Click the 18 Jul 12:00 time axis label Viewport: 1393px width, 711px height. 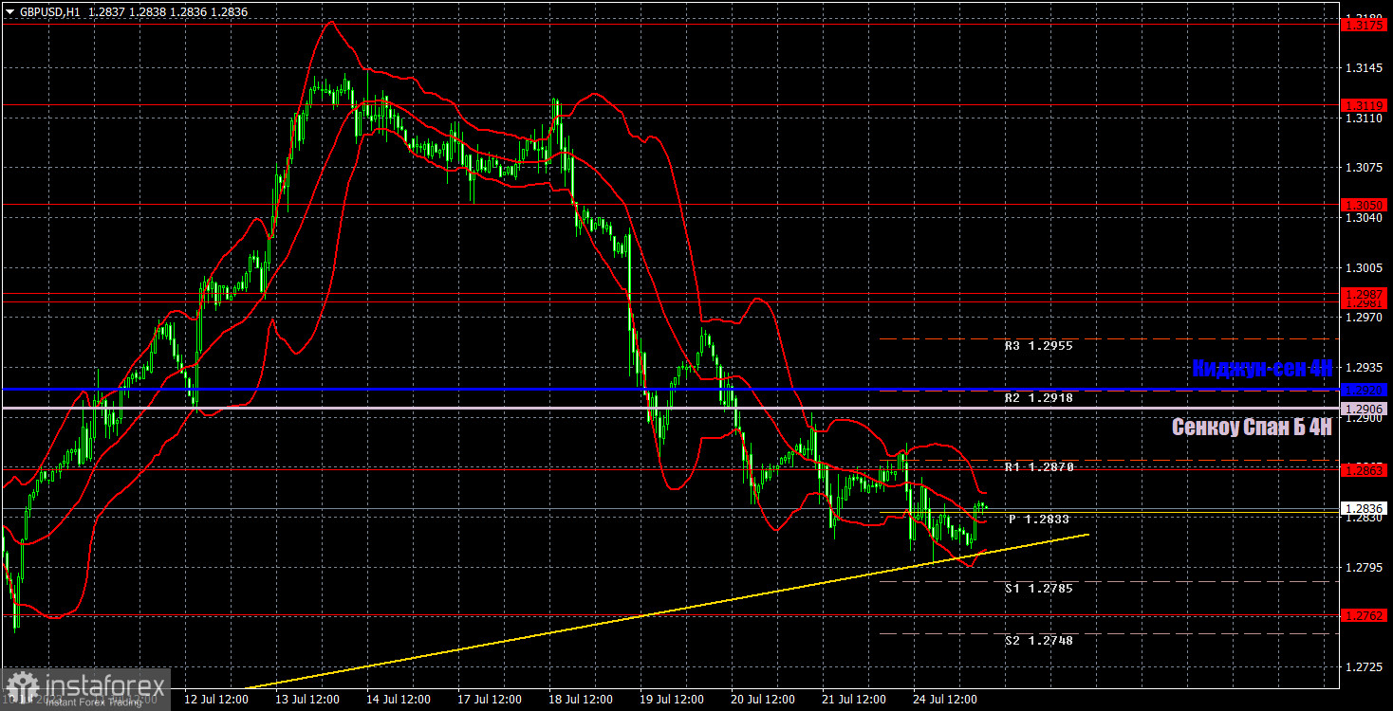[x=581, y=700]
